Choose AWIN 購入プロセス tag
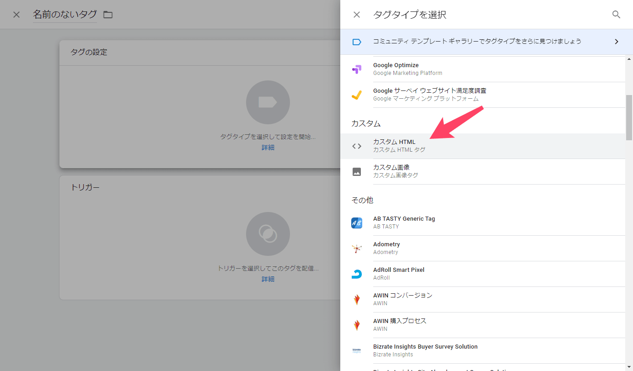 (x=483, y=325)
